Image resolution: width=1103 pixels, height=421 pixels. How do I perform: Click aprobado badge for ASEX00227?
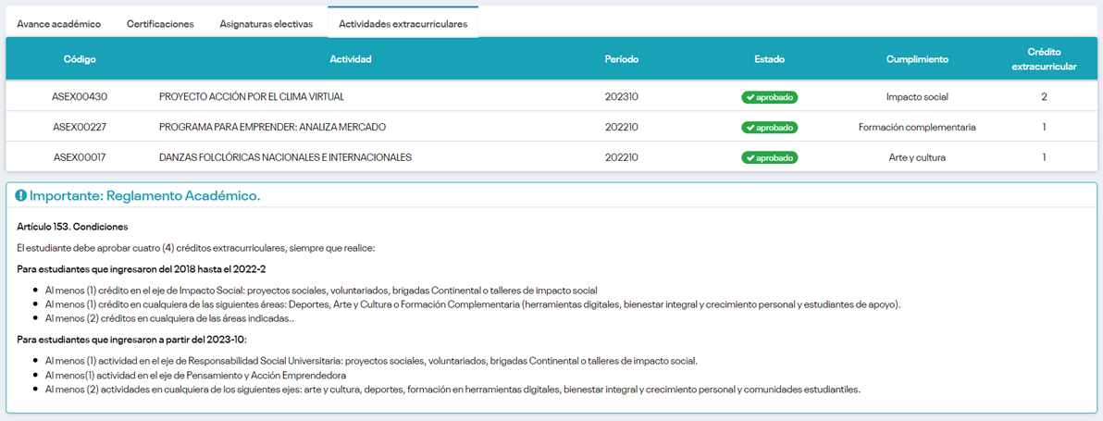(x=769, y=127)
